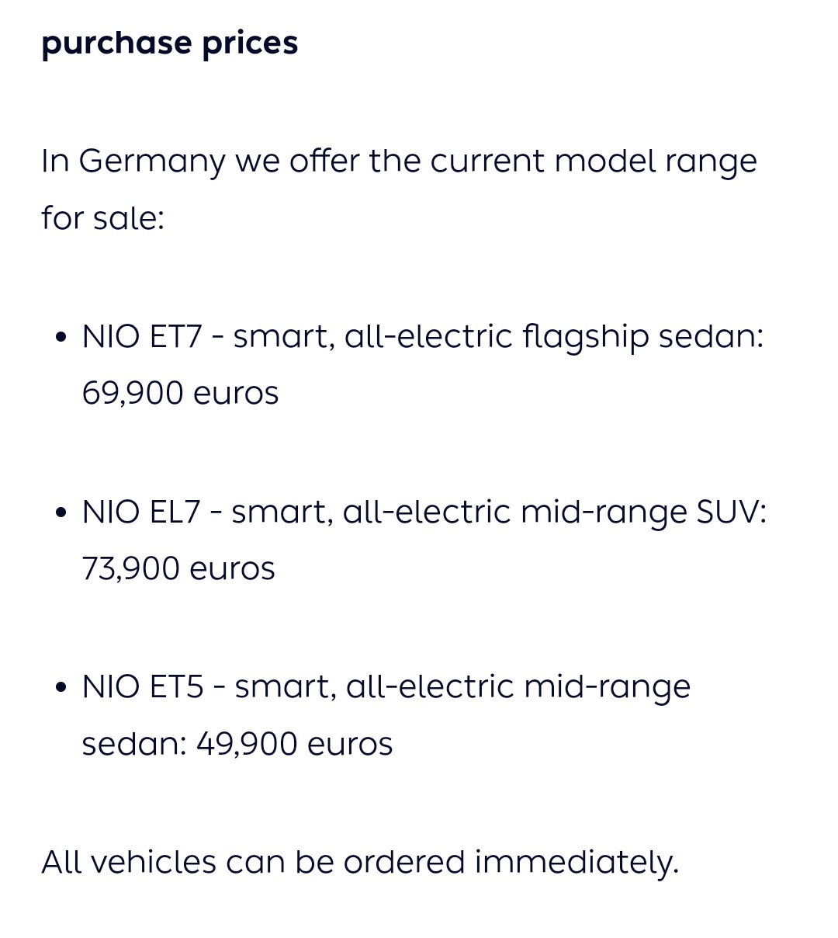This screenshot has height=938, width=838.
Task: Click the "69,900 euros" price
Action: pos(180,393)
